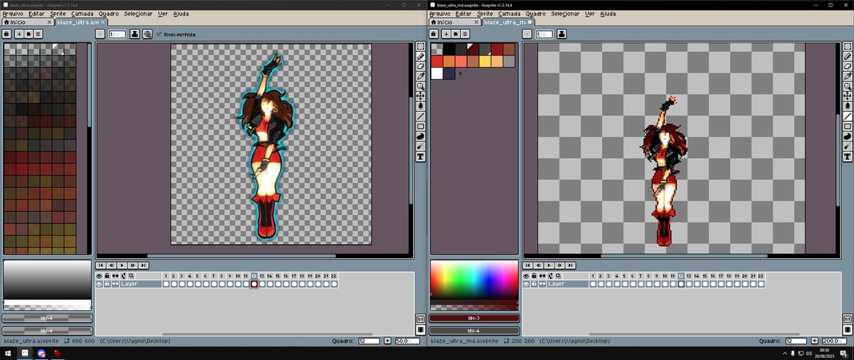Open Selecionar menu in blaze_ultra_md window

pos(564,14)
